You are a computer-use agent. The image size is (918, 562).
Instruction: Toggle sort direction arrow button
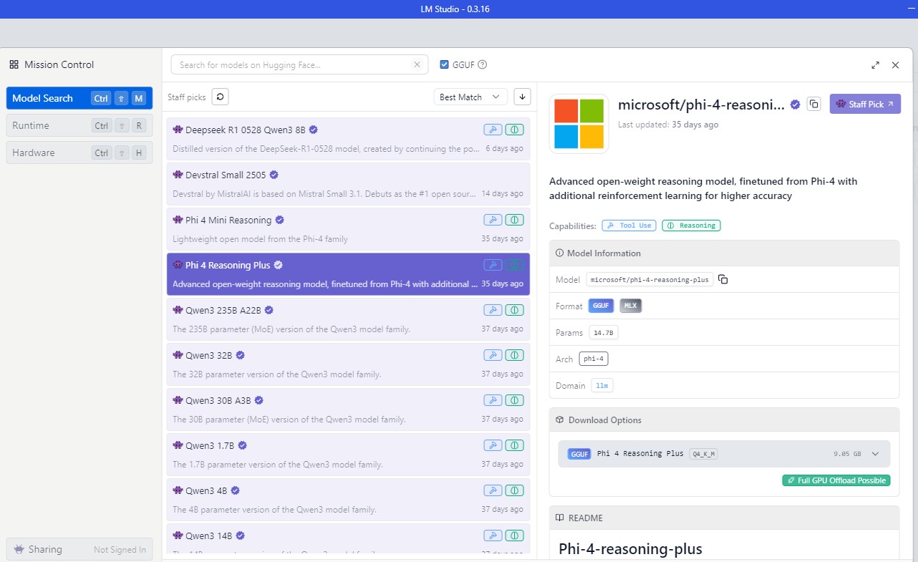tap(522, 97)
